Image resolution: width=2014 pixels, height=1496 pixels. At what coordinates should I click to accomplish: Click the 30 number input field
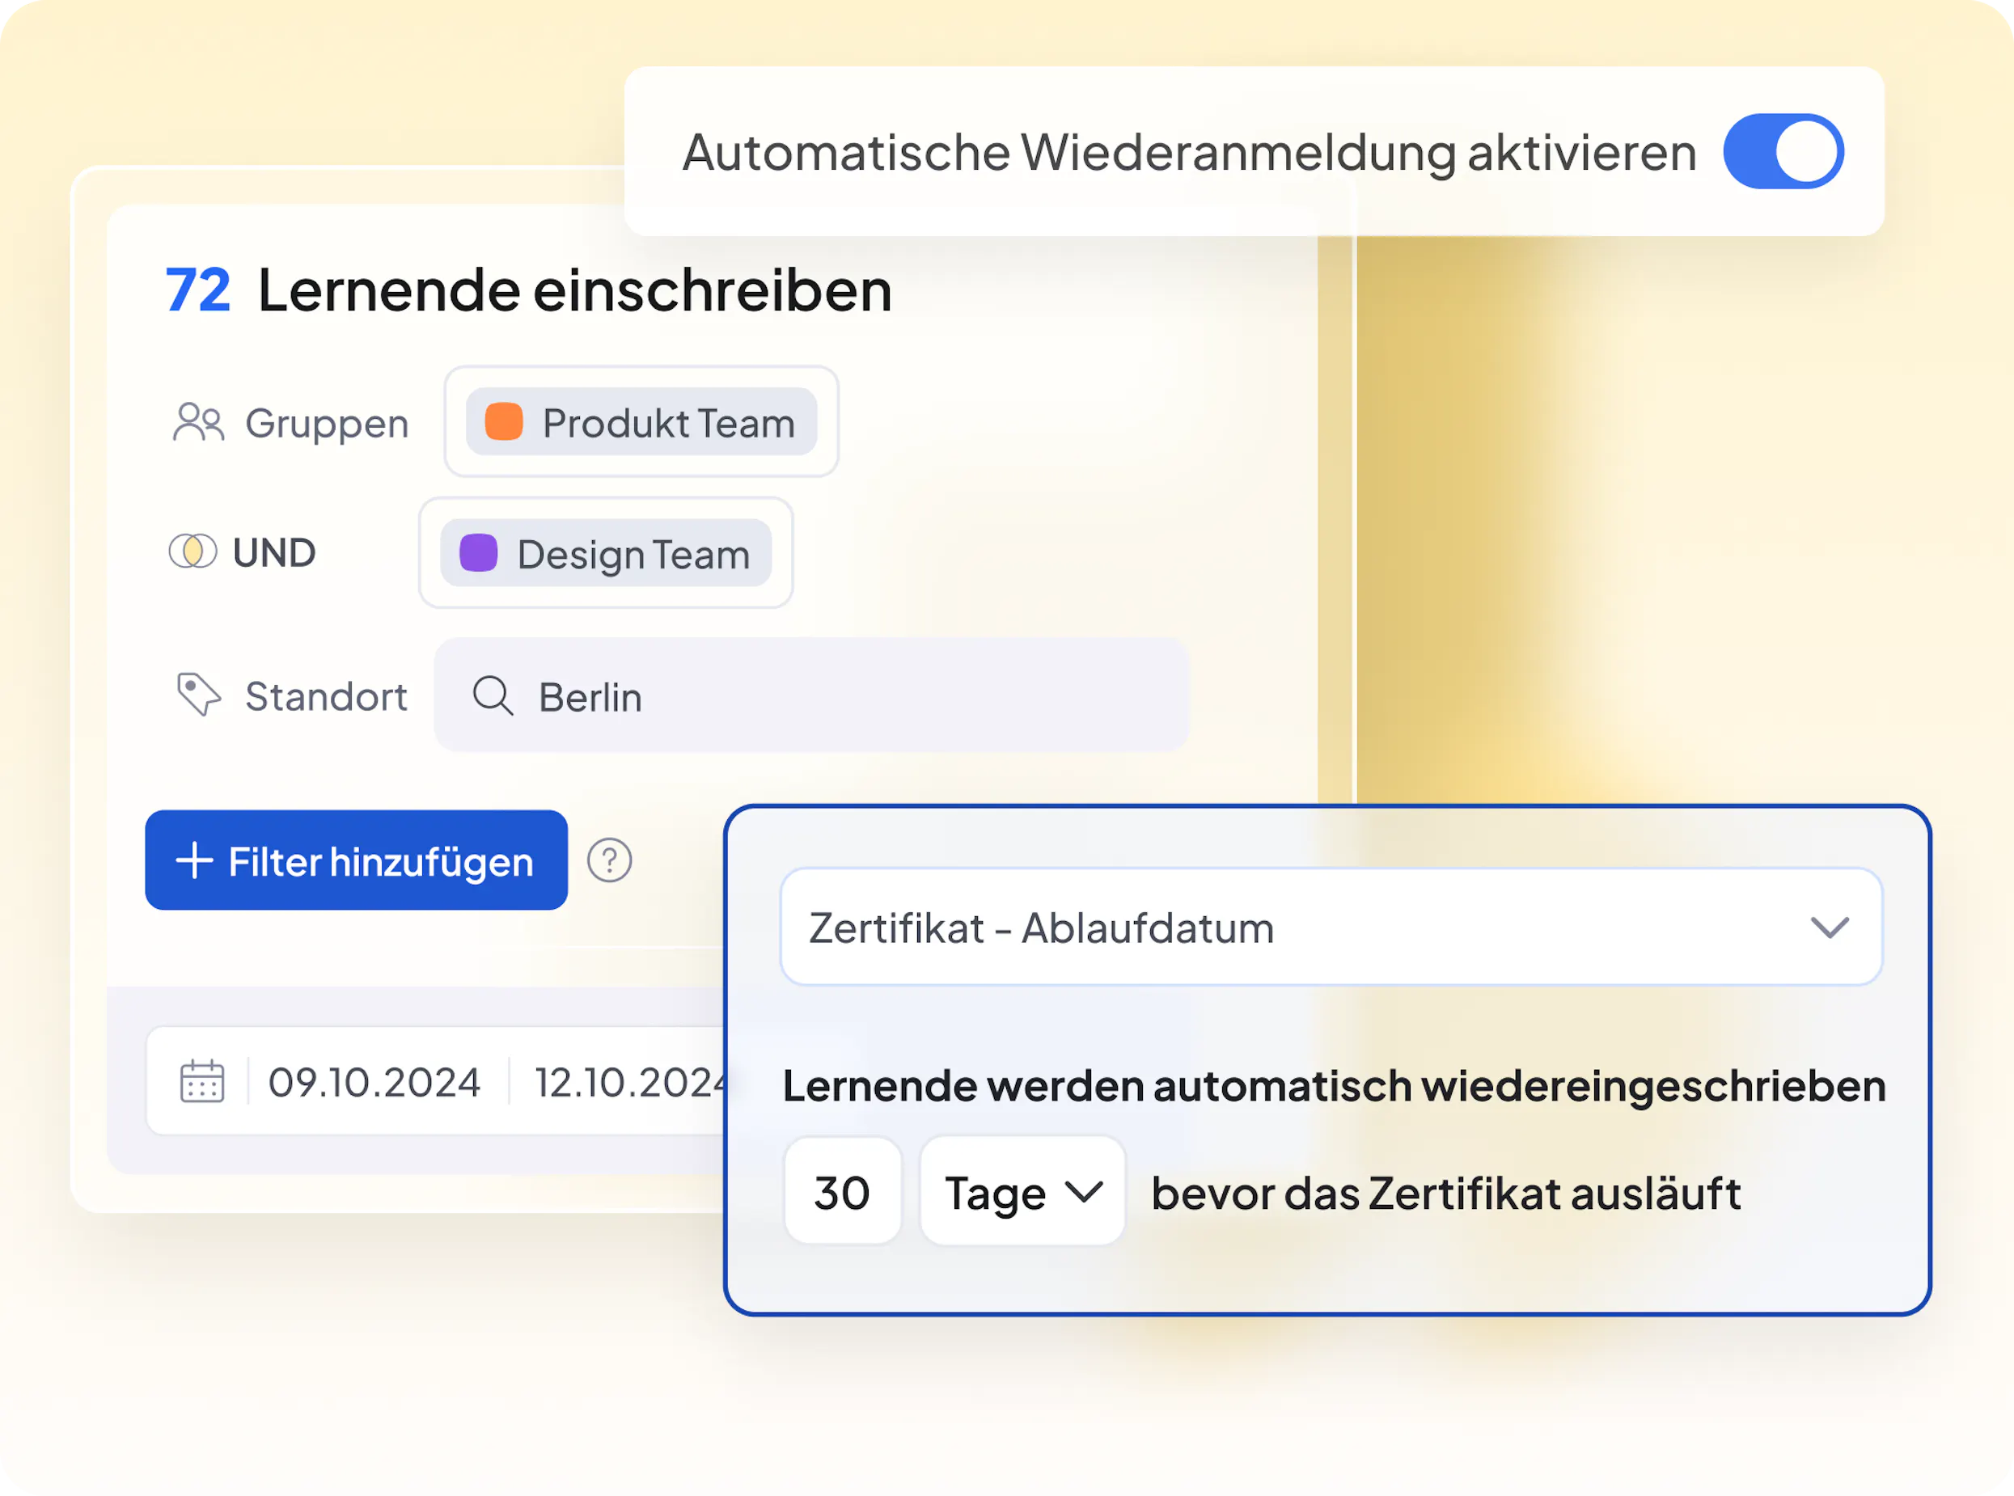[x=842, y=1192]
